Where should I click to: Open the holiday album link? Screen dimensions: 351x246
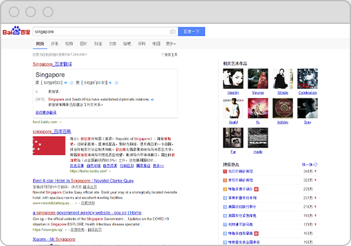(x=283, y=122)
